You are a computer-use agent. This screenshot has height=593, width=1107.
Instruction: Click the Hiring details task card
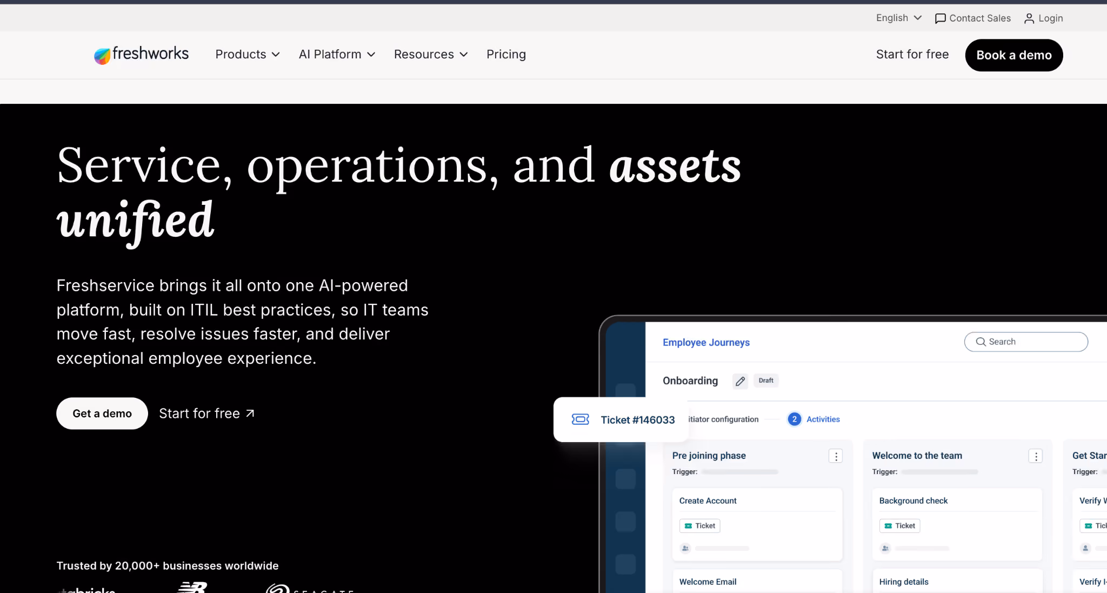[x=957, y=581]
